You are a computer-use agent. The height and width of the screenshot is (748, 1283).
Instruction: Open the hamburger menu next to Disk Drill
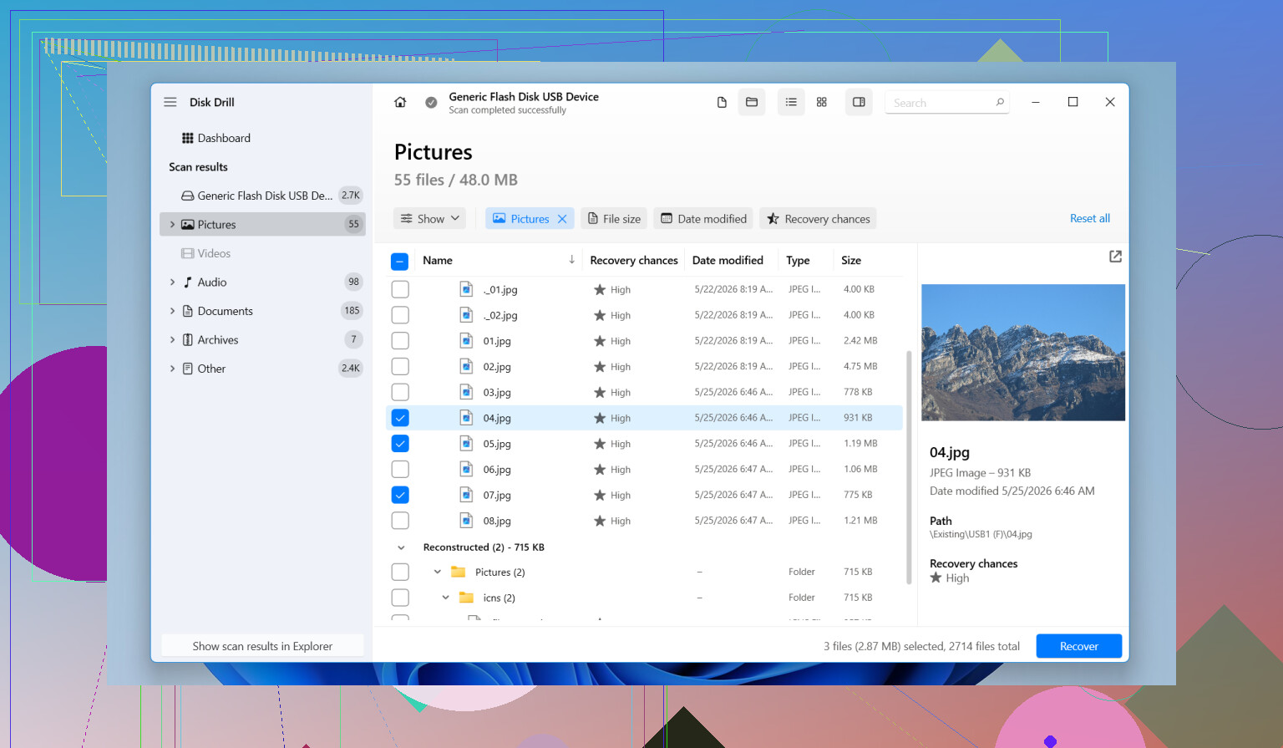pos(170,102)
